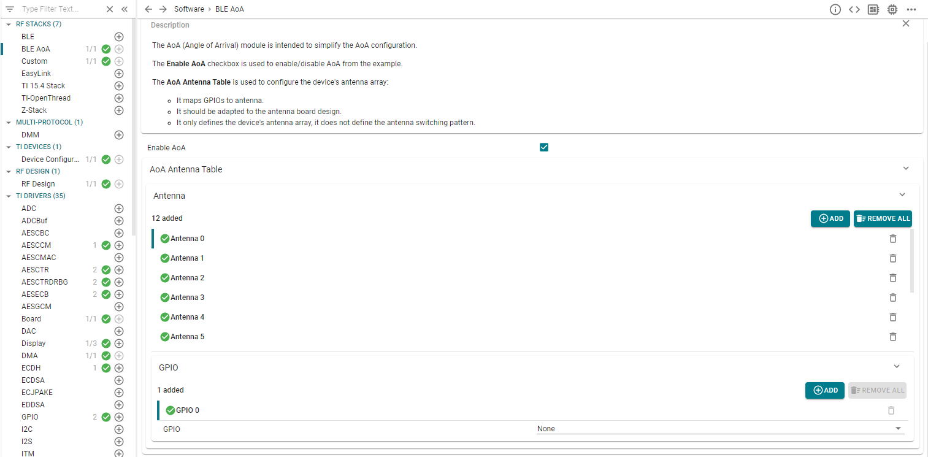Collapse the TI DRIVERS category
Image resolution: width=928 pixels, height=457 pixels.
[x=9, y=196]
